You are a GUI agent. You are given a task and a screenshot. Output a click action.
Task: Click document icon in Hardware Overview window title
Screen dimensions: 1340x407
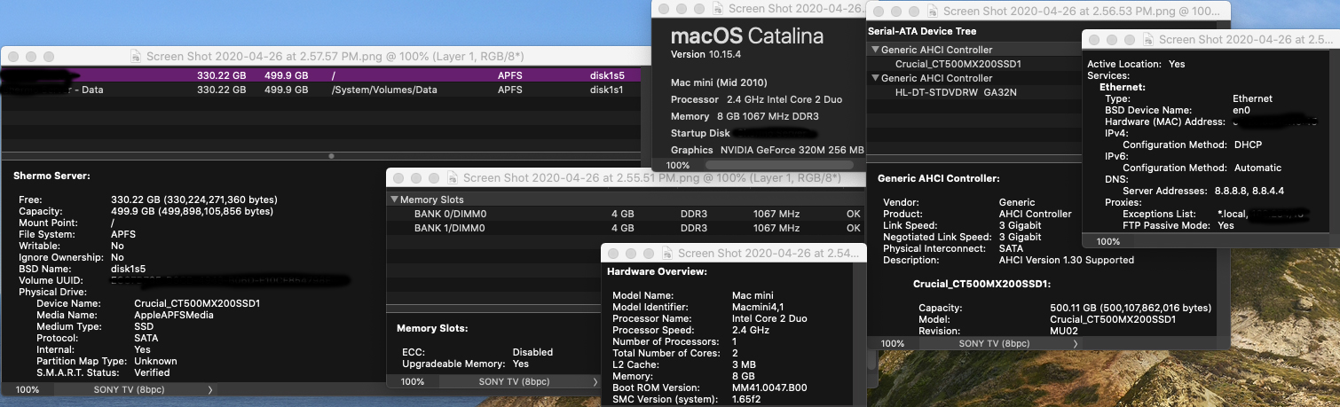tap(667, 253)
